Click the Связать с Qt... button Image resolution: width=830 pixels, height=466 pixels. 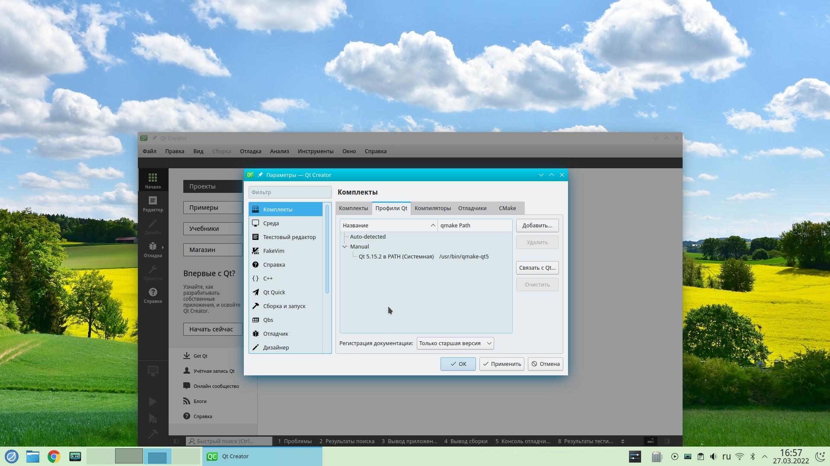coord(537,268)
